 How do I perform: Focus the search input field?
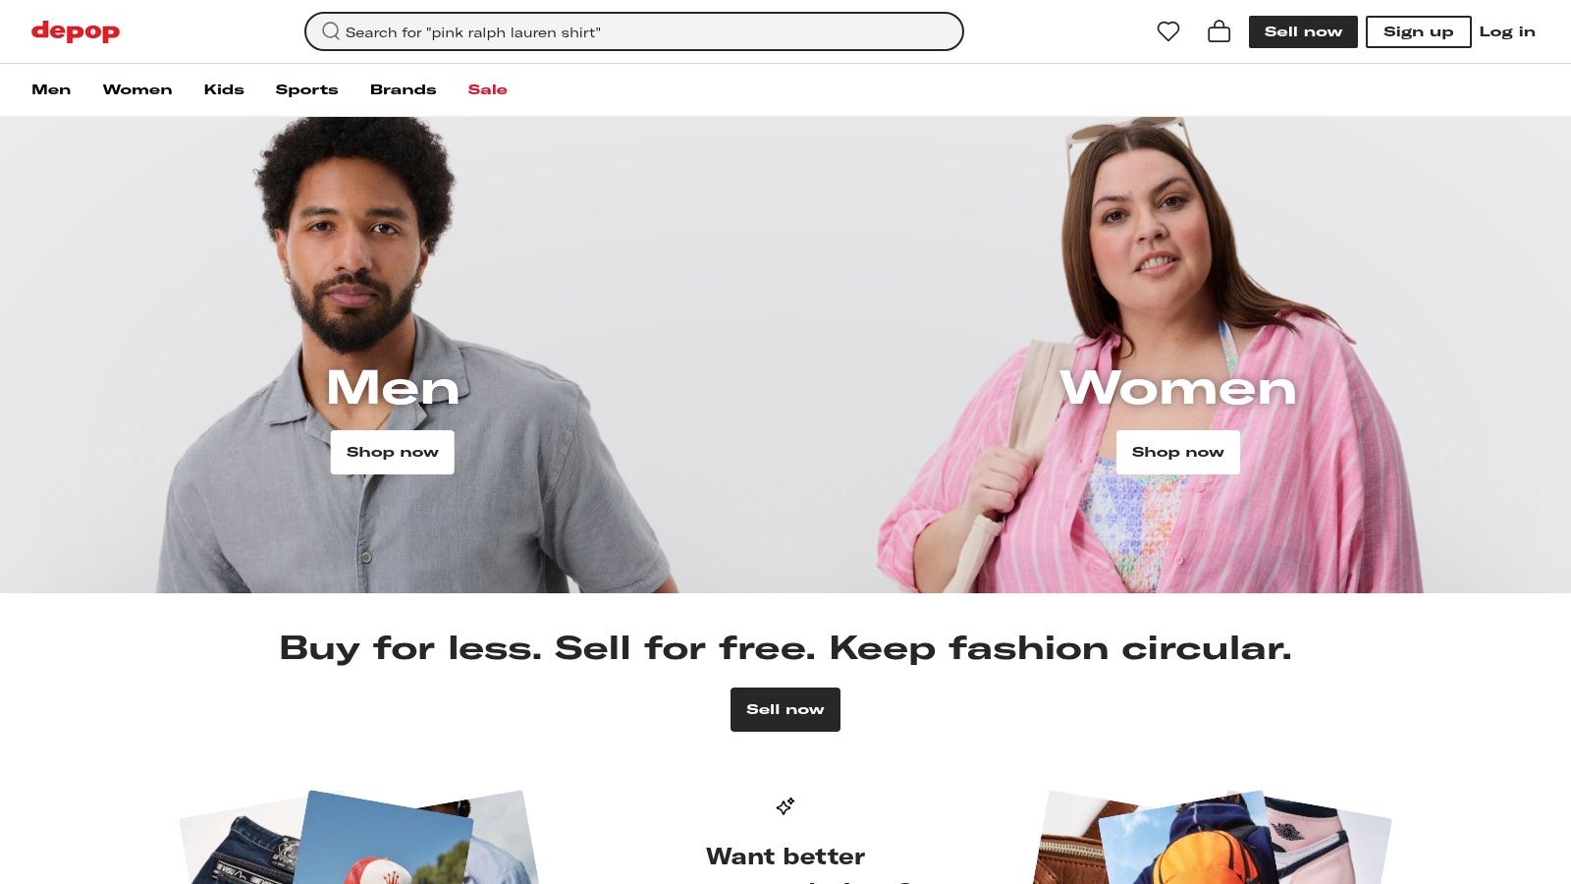634,31
